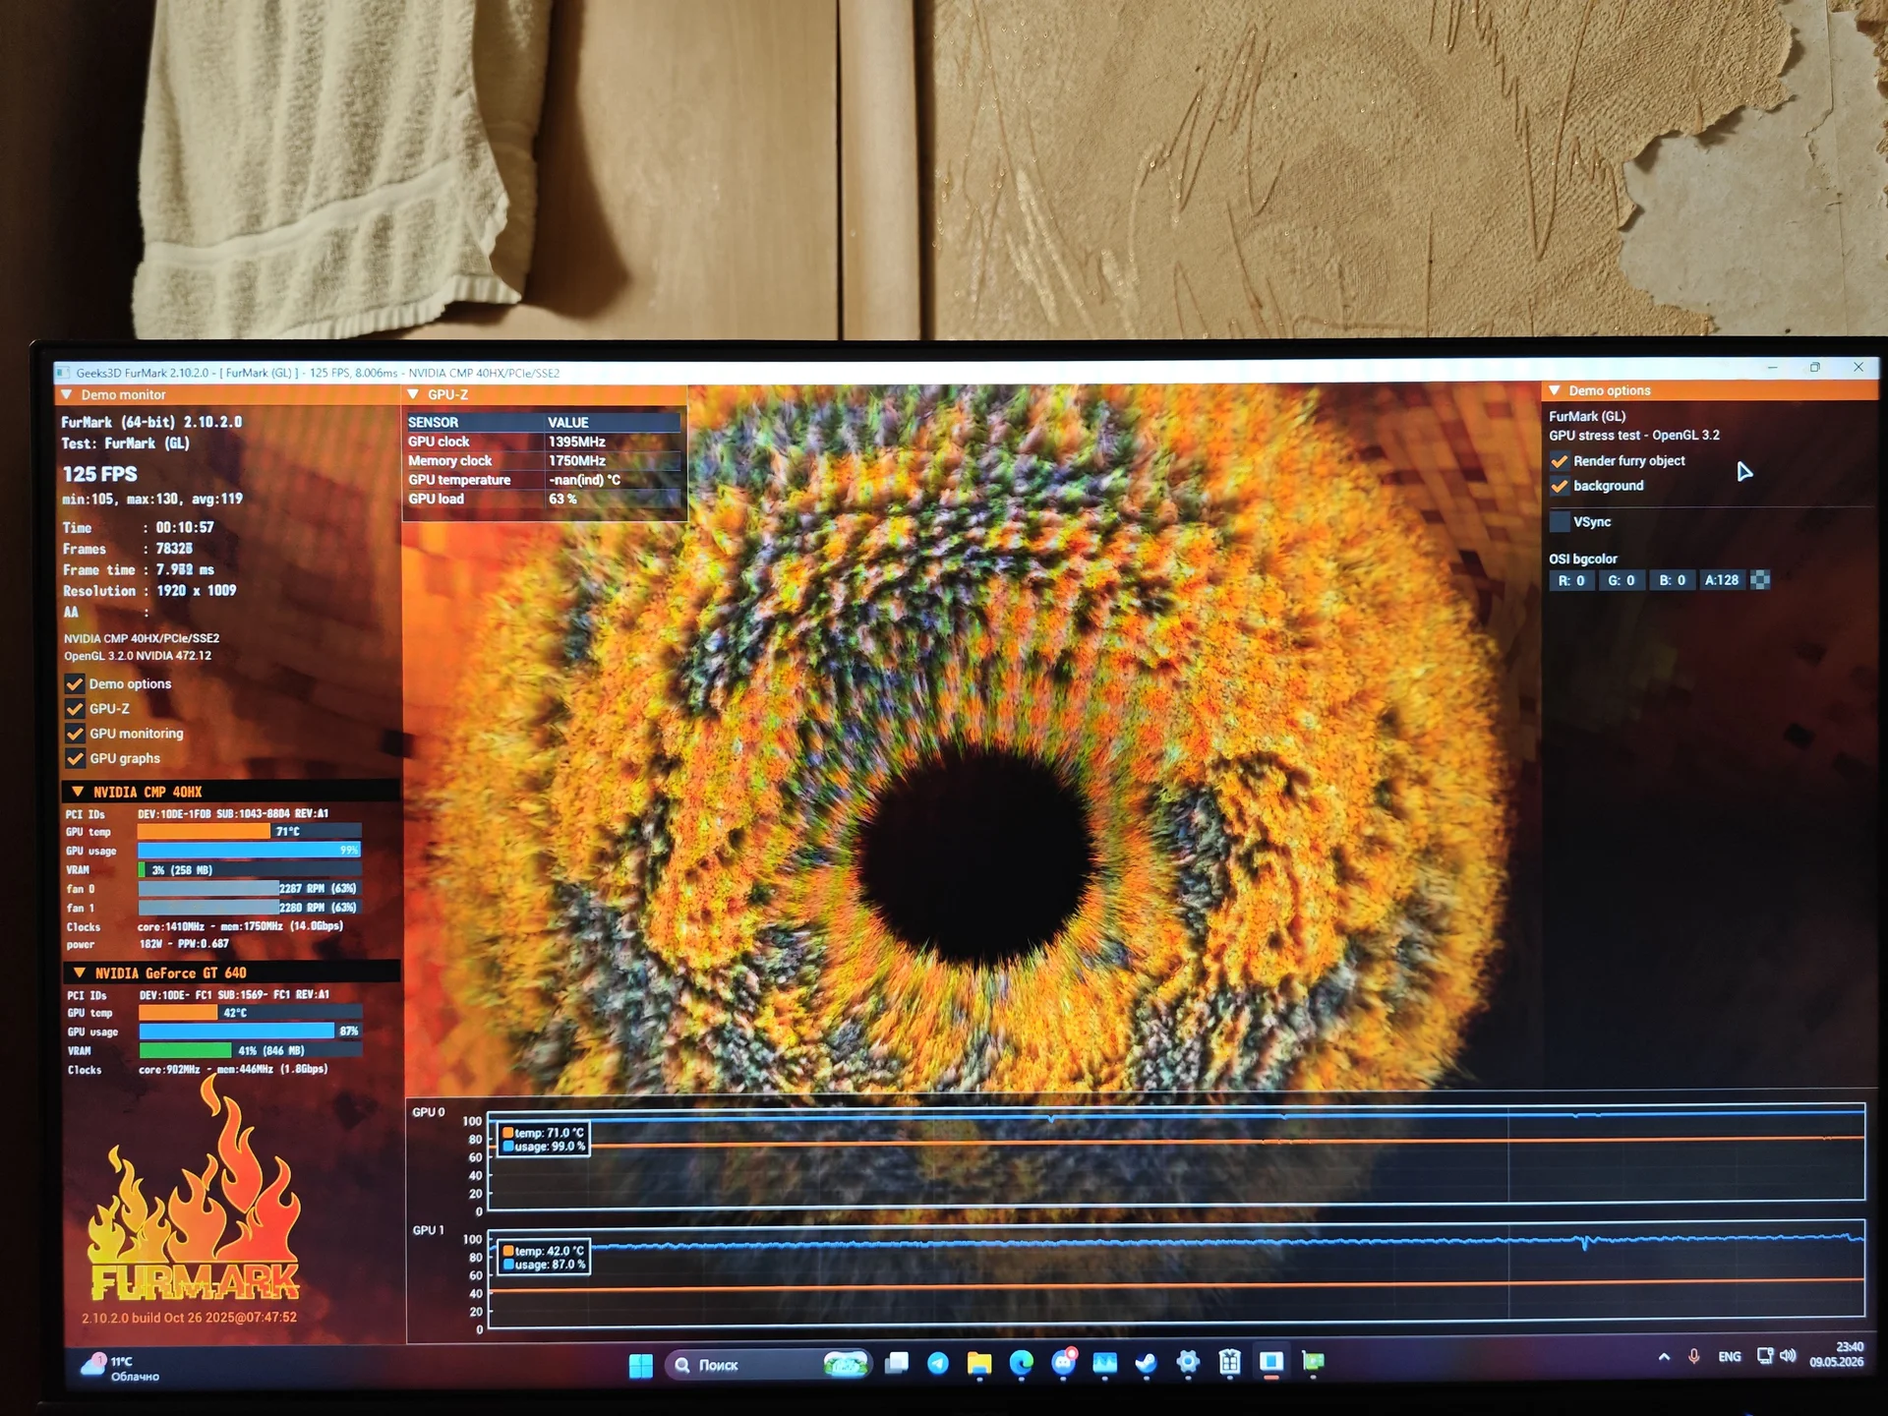Open the green GPU card taskbar icon

(1313, 1362)
